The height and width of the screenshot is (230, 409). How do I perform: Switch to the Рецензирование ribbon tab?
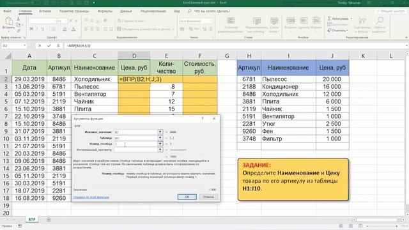[x=153, y=11]
